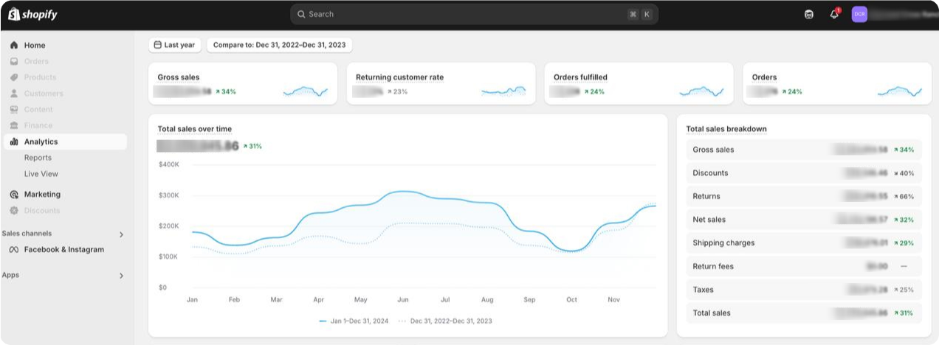939x345 pixels.
Task: Open the Last year date range picker
Action: pyautogui.click(x=175, y=45)
